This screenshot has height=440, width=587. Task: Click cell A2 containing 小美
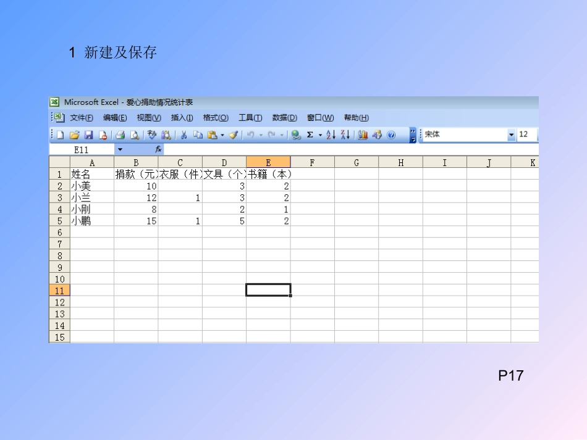point(92,186)
